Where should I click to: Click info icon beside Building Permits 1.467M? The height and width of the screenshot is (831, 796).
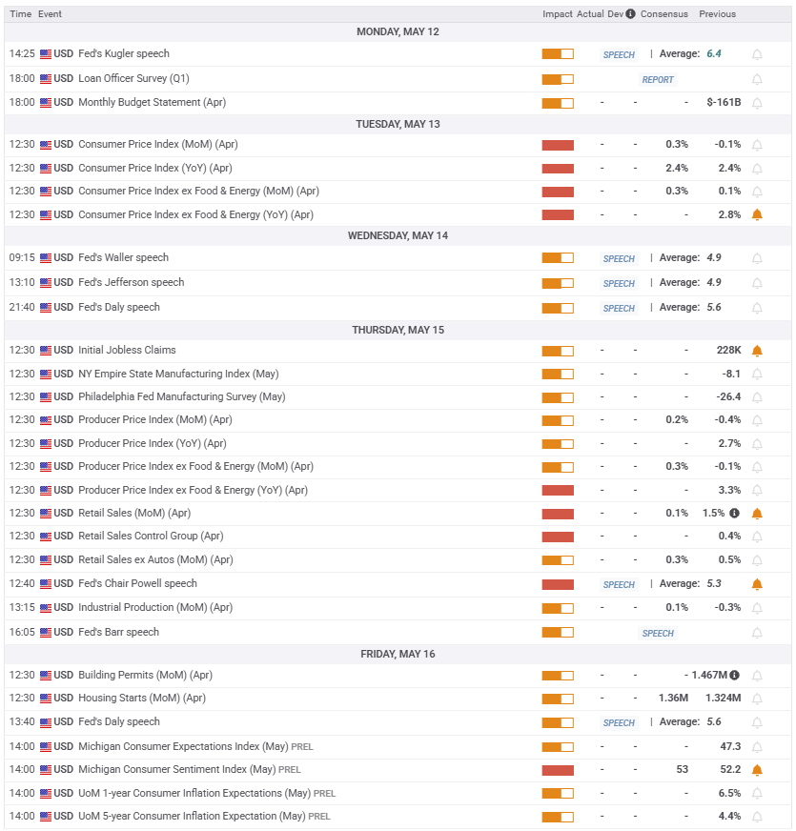click(734, 675)
